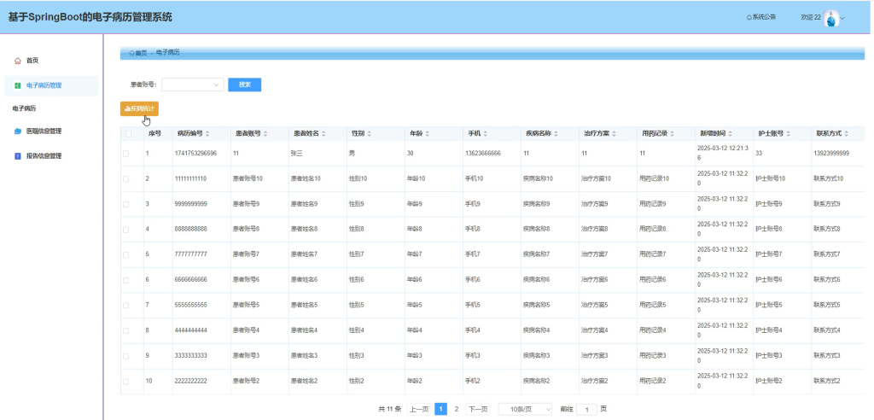Sort by 年龄 column arrows
Screen dimensions: 874x420
(x=428, y=134)
